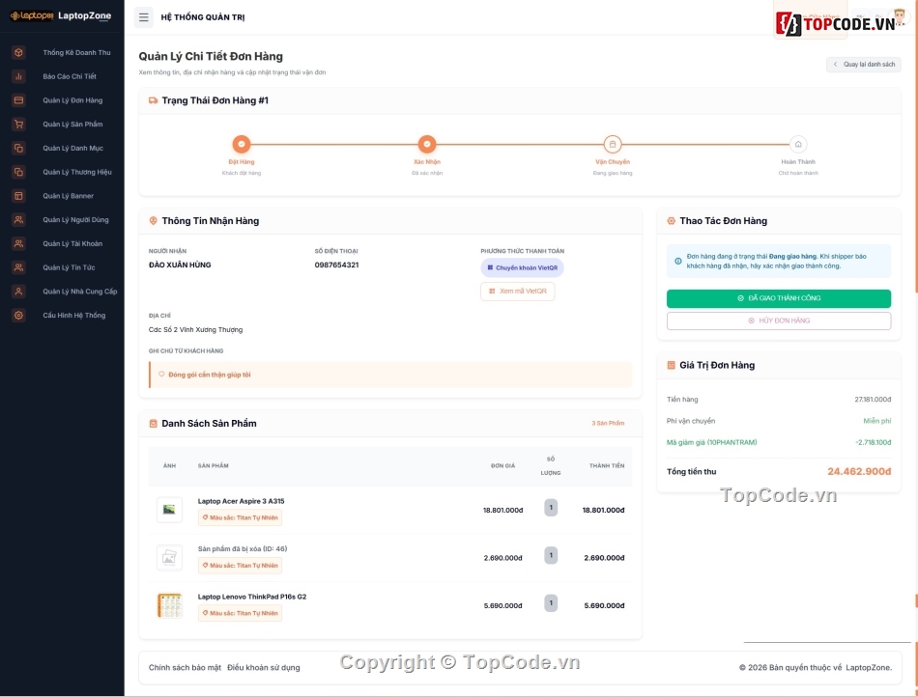Click unit price 5.690.000đ of the Lenovo ThinkPad row
Screen dimensions: 918x697
(502, 606)
